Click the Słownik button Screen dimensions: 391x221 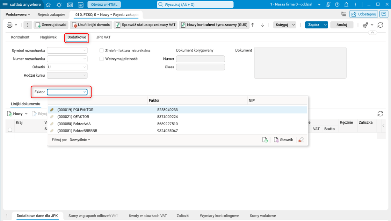(283, 140)
